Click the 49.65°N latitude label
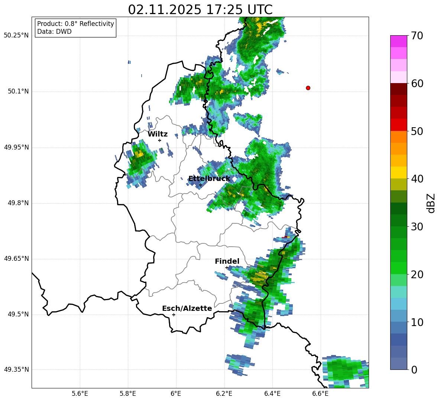Screen dimensions: 440x401 16,259
